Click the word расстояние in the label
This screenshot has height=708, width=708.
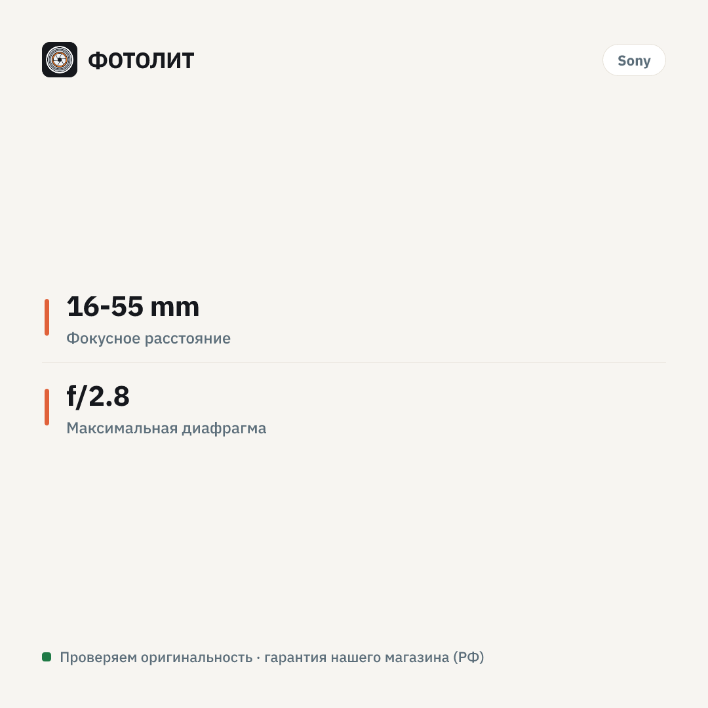point(188,339)
